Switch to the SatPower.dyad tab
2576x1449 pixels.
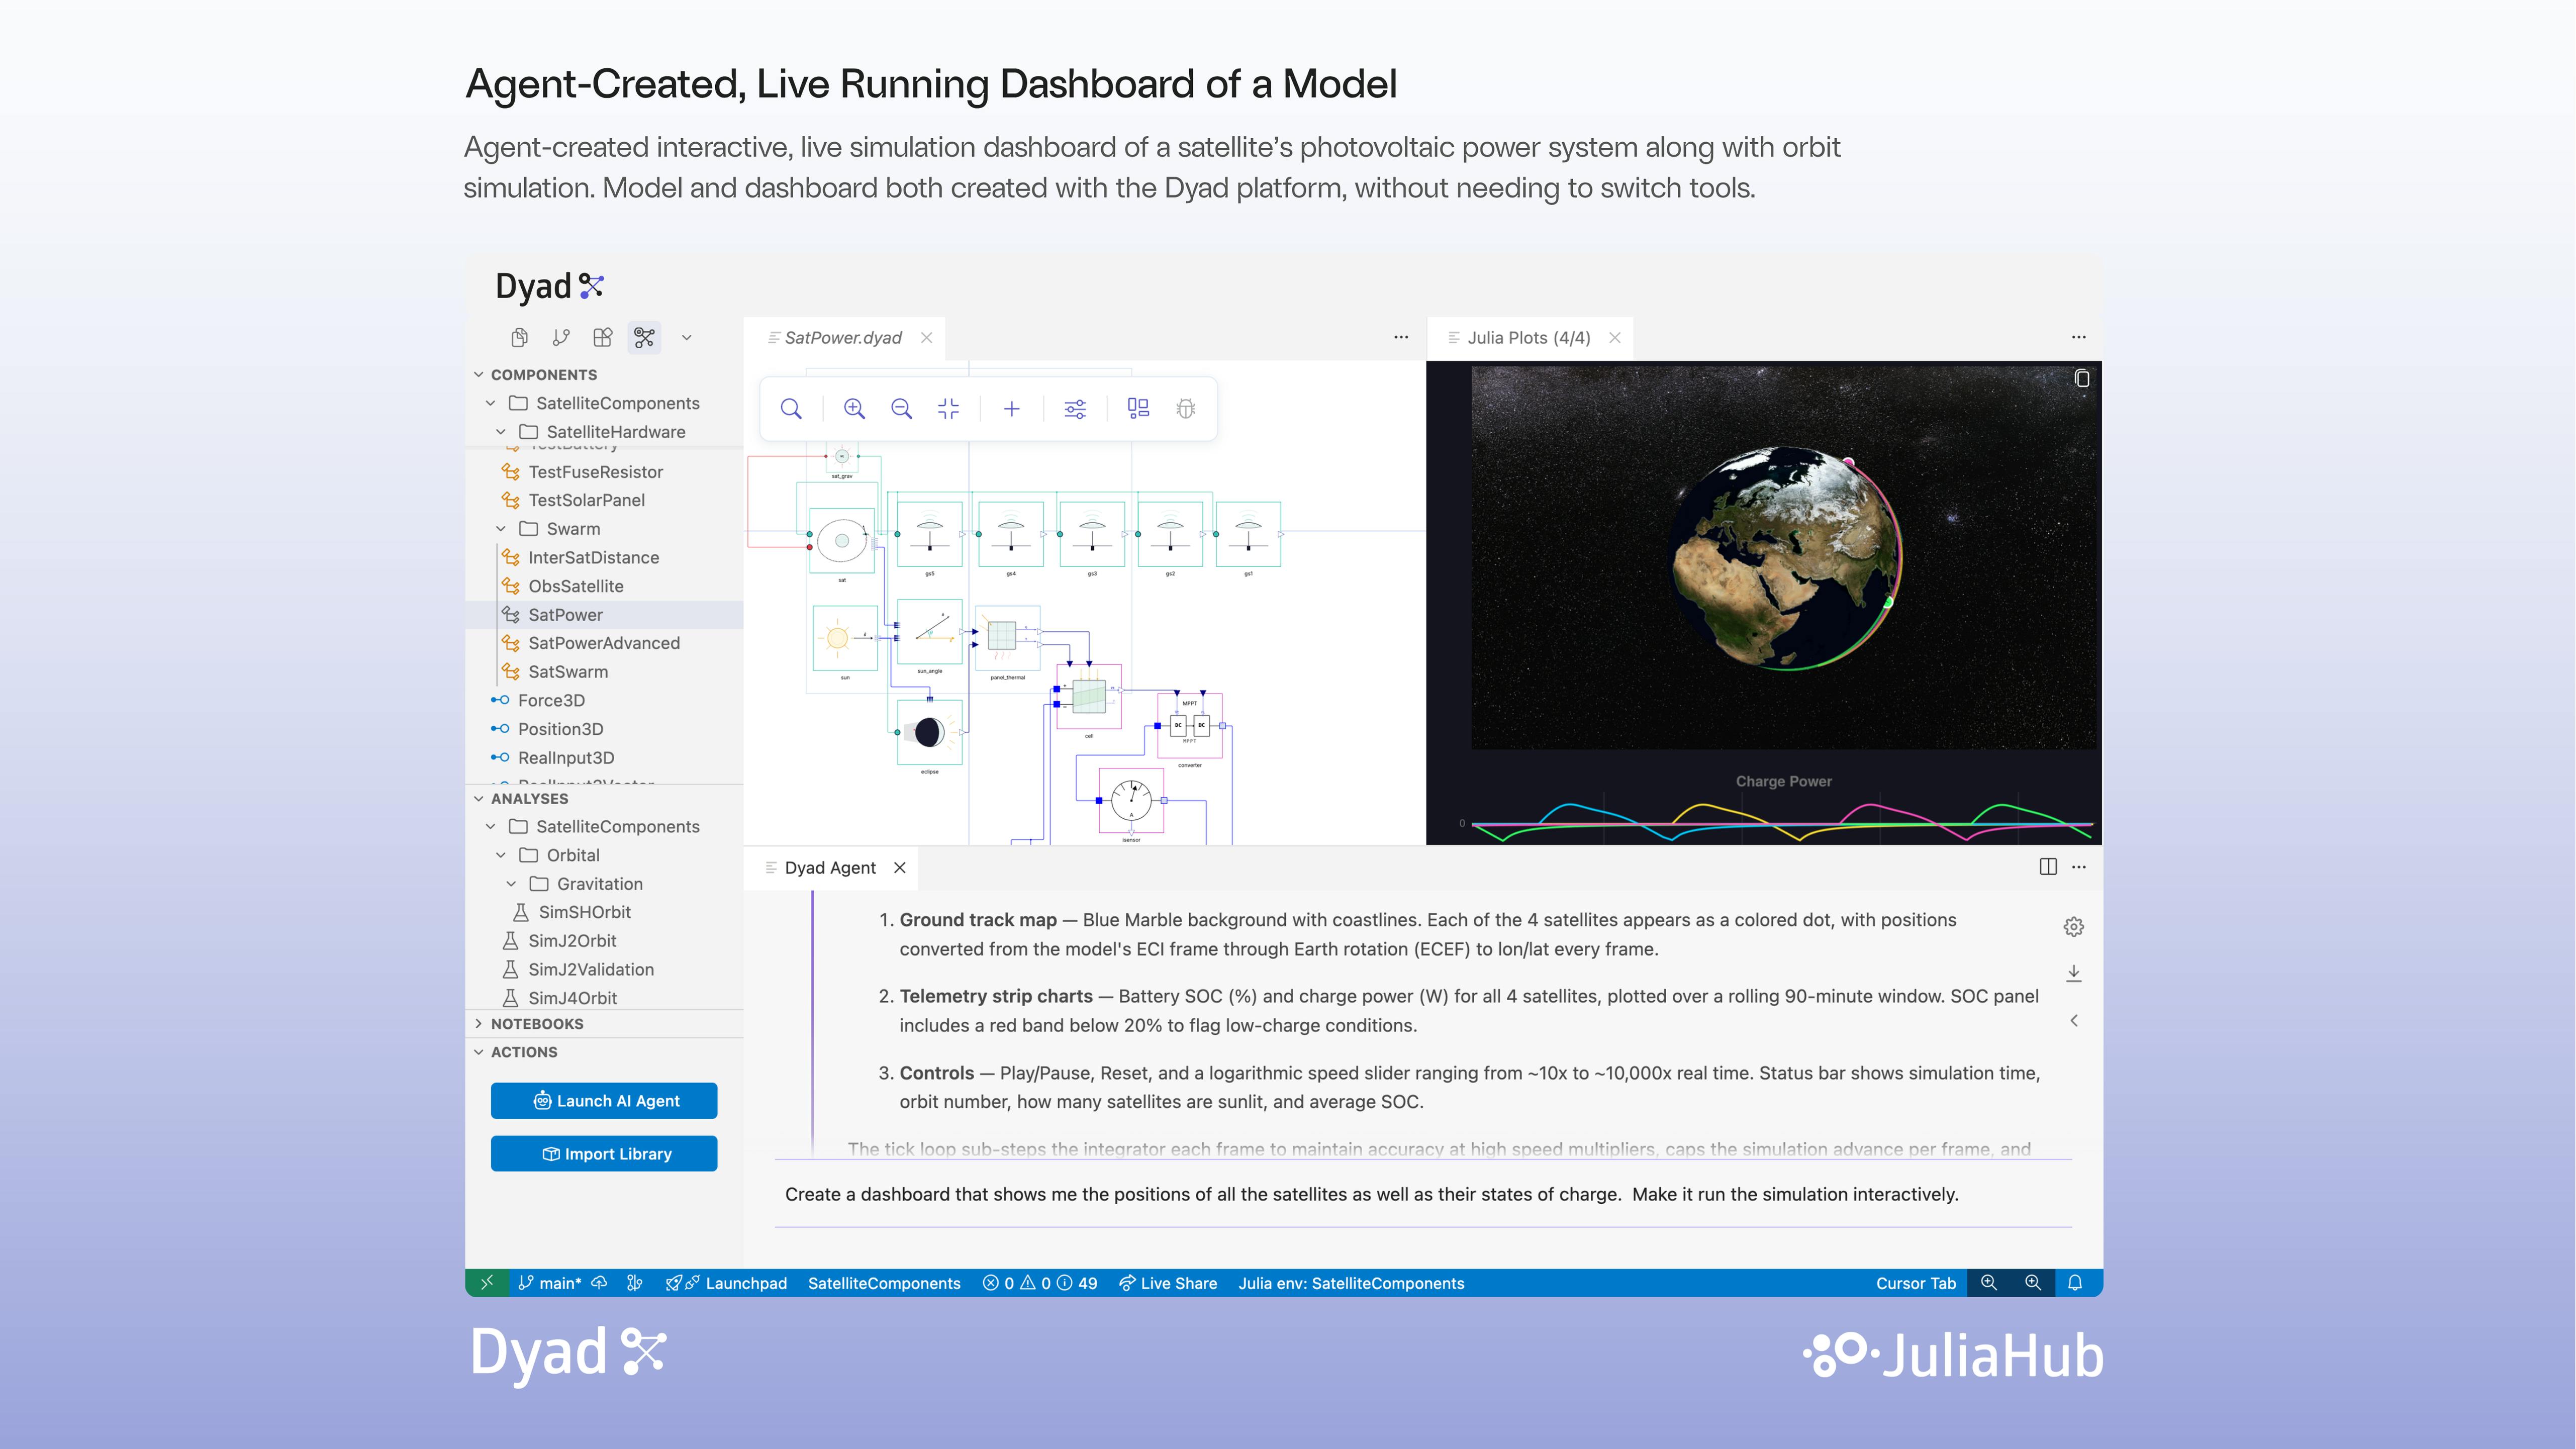[843, 338]
